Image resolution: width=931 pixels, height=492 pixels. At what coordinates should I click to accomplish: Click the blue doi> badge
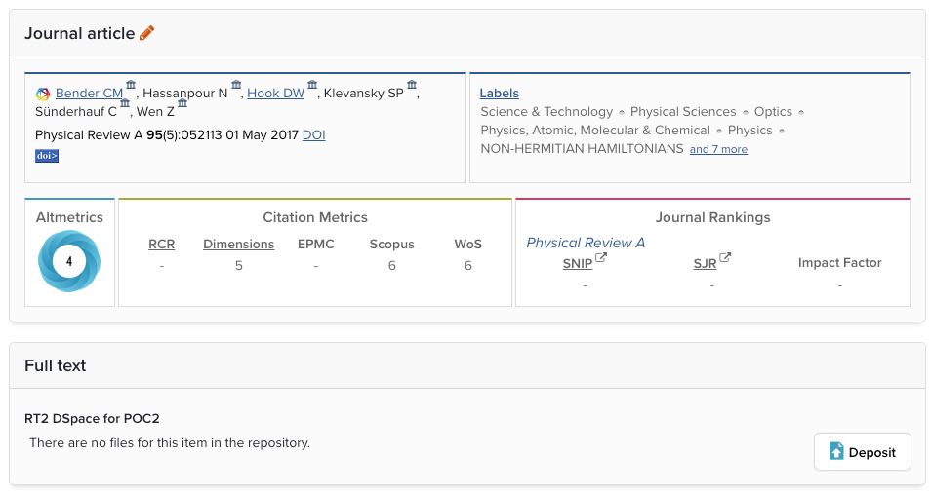(47, 155)
